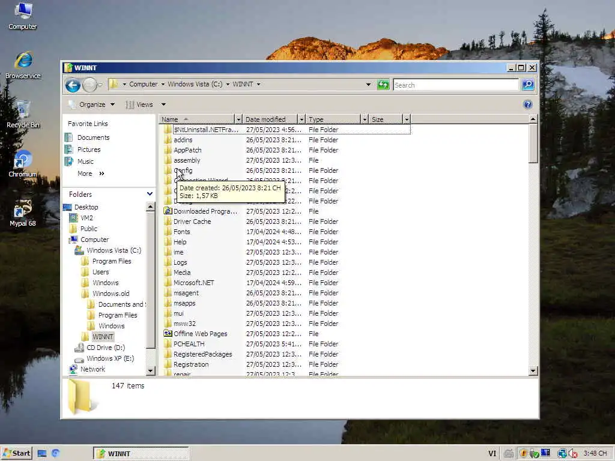Select VM2 in the folder tree
Viewport: 615px width, 461px height.
coord(86,217)
